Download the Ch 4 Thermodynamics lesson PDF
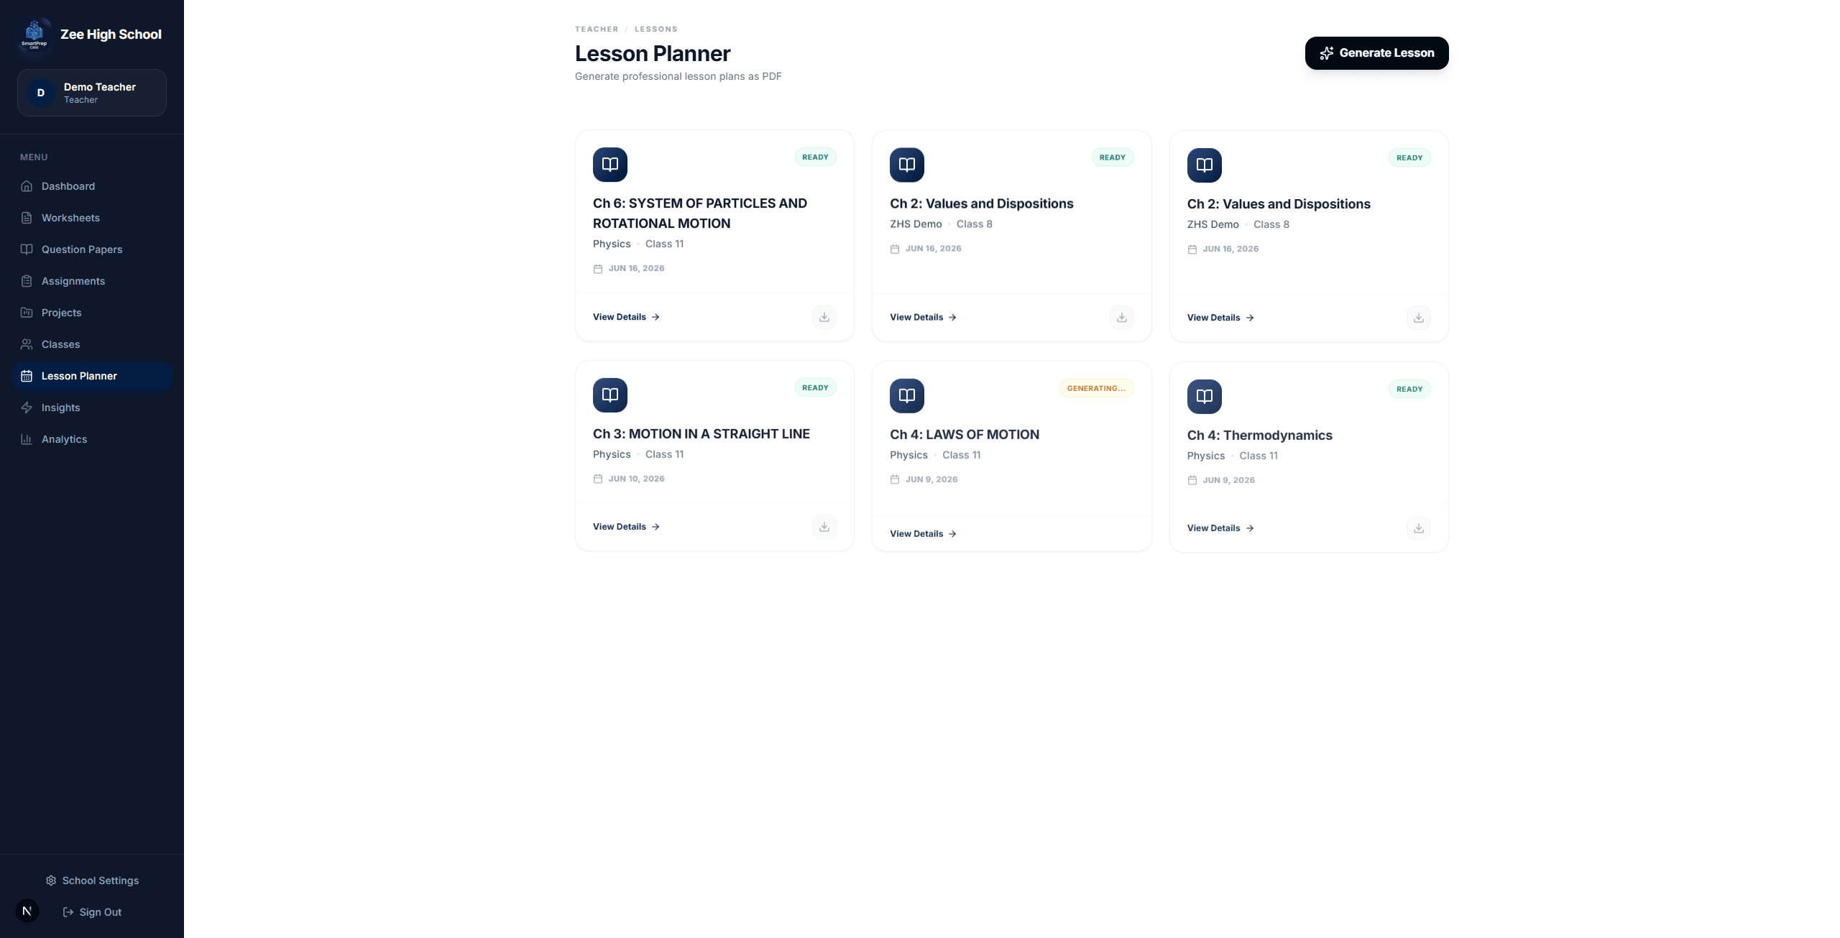This screenshot has width=1840, height=938. tap(1419, 528)
